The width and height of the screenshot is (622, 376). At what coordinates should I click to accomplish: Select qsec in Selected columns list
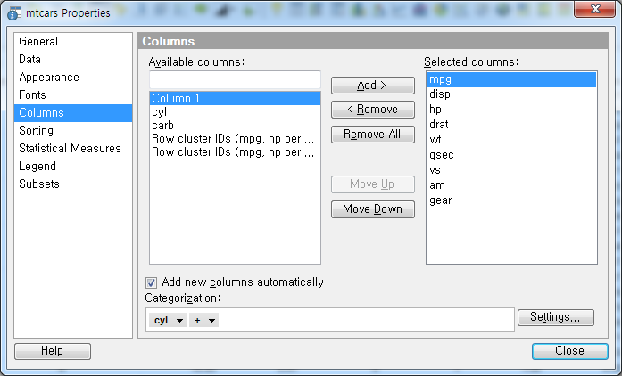click(x=441, y=154)
